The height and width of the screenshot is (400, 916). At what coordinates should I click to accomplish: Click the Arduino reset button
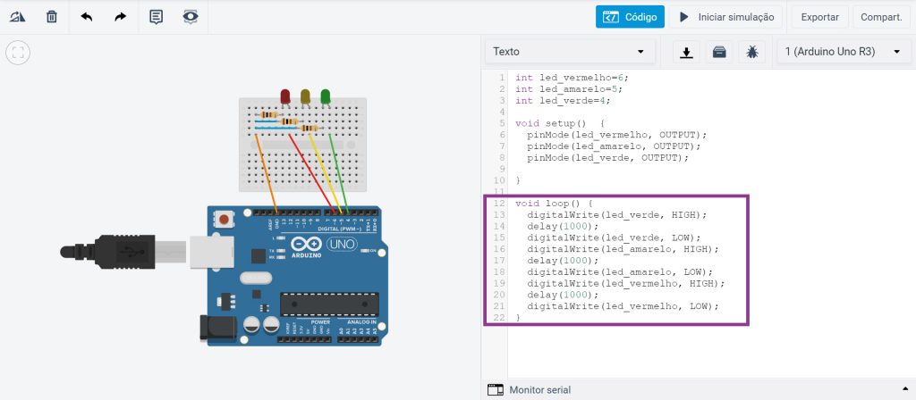(x=224, y=220)
